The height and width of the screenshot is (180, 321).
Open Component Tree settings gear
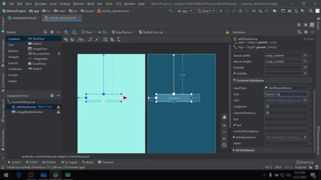tap(52, 95)
